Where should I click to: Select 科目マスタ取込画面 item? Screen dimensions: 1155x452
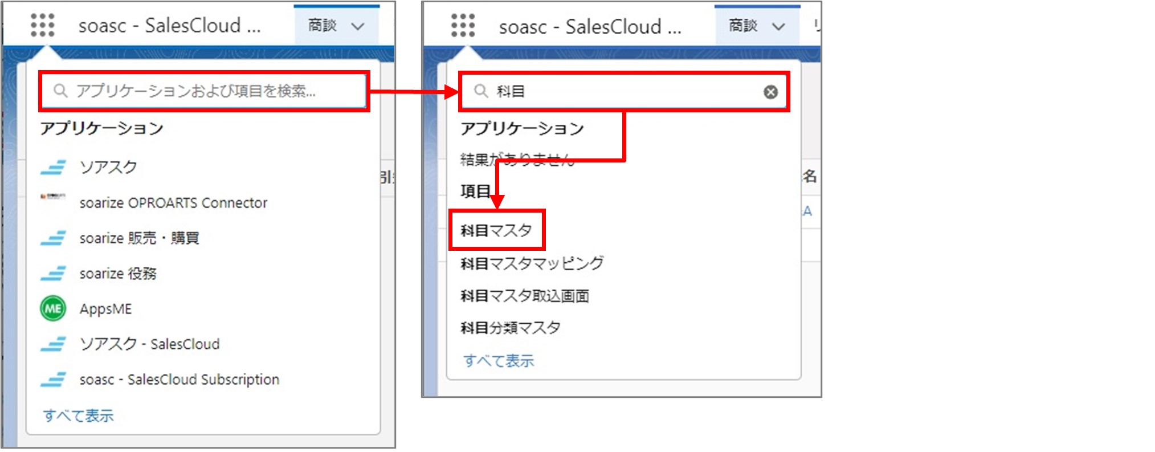click(525, 296)
